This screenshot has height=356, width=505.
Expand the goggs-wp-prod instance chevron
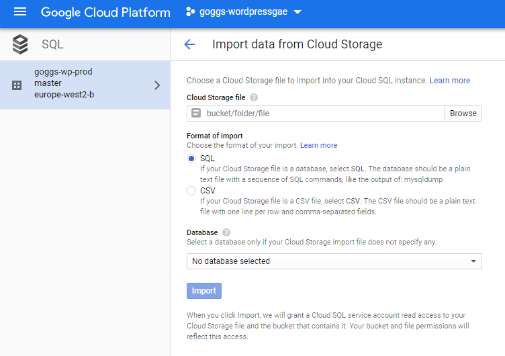(x=157, y=85)
